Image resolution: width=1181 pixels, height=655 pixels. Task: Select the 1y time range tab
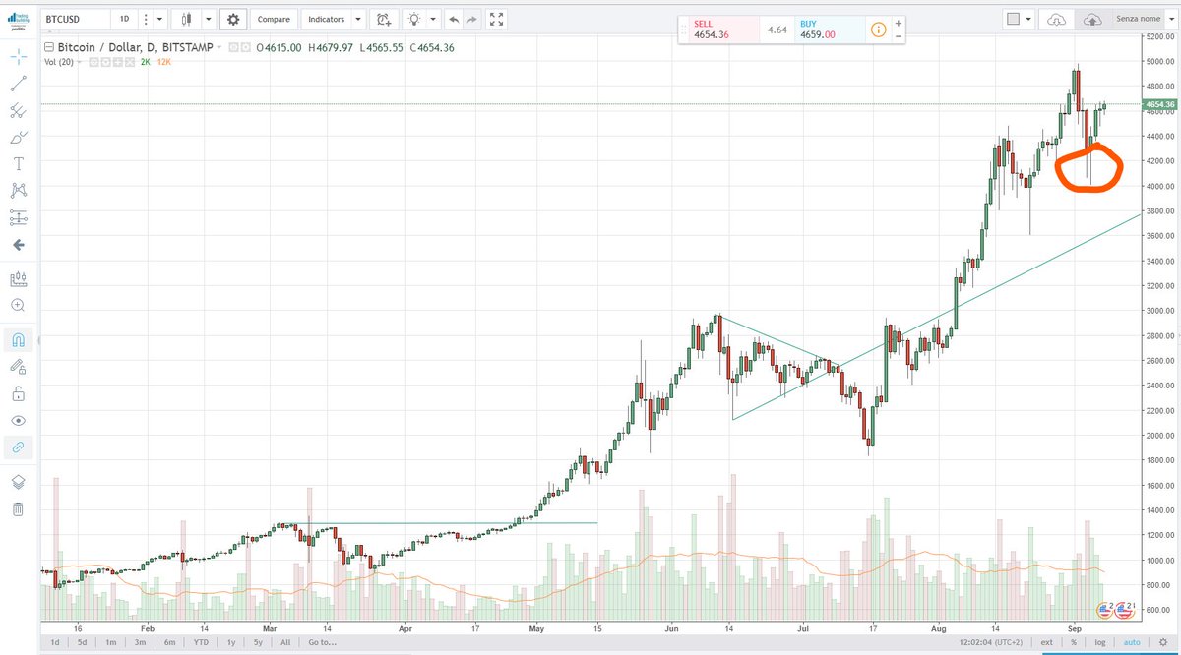tap(229, 642)
